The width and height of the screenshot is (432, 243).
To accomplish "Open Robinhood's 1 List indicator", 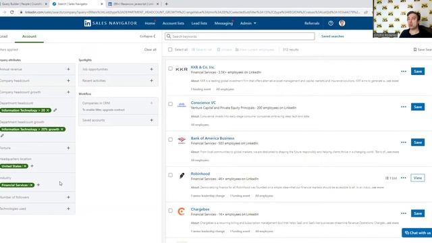I will coord(391,178).
